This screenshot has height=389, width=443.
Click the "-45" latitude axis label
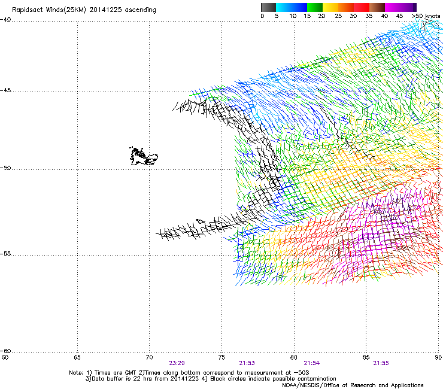click(5, 90)
